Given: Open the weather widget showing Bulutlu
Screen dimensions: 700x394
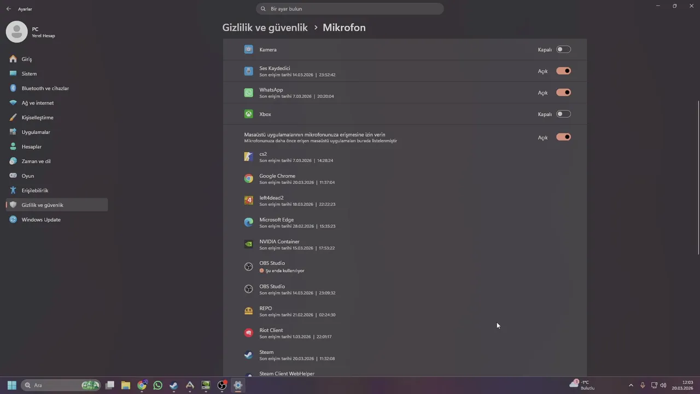Looking at the screenshot, I should (582, 385).
